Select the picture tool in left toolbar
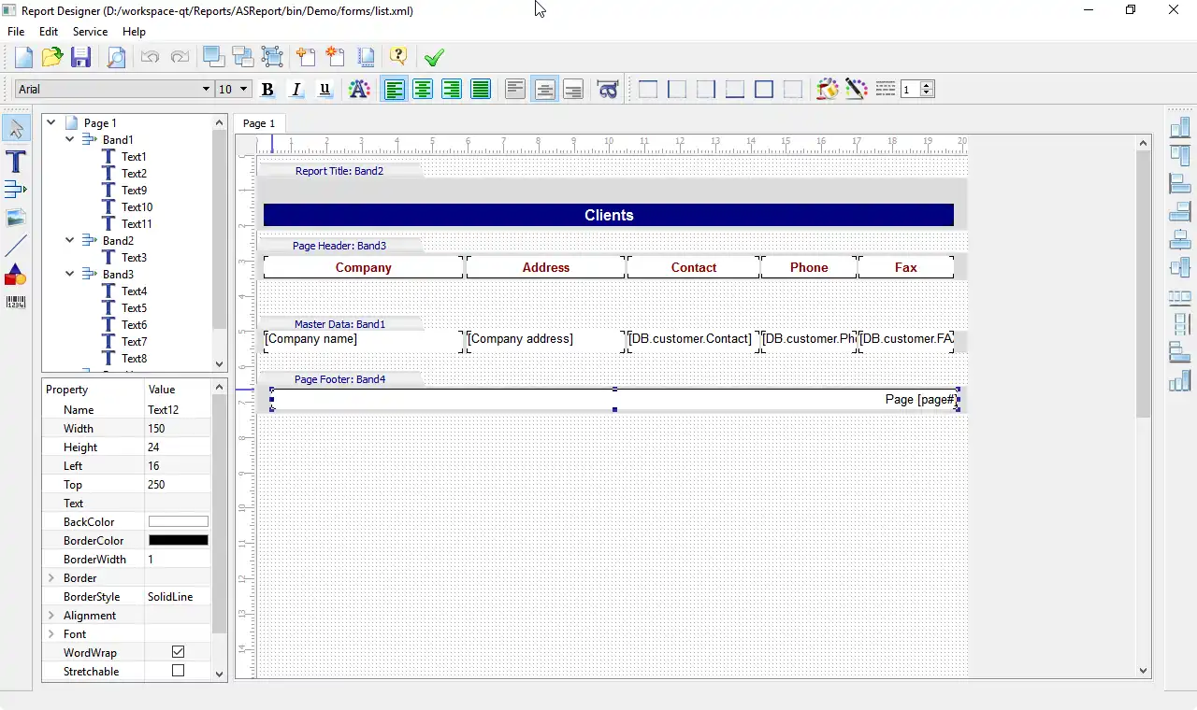The image size is (1197, 710). (x=16, y=218)
